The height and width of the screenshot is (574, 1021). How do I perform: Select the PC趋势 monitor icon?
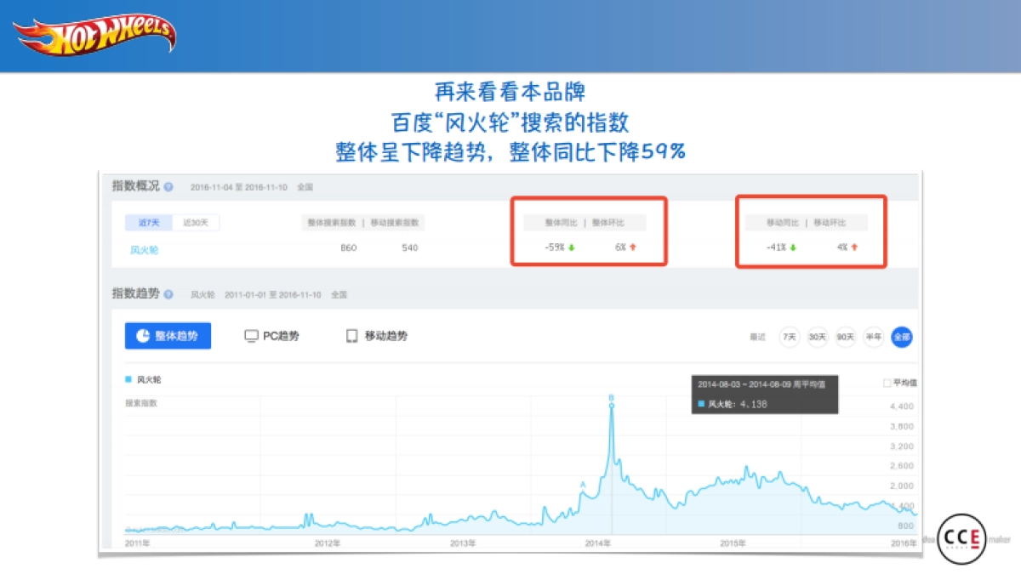point(252,336)
